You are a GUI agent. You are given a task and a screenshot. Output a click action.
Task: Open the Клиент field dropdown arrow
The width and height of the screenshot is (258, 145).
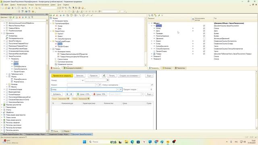pos(97,85)
